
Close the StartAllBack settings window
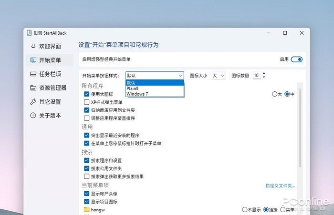(x=302, y=33)
